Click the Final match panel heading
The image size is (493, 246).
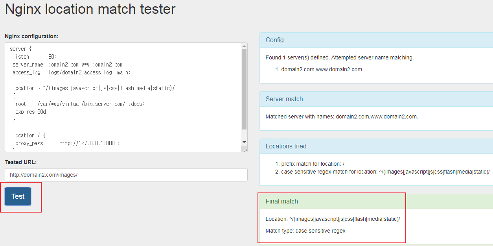click(x=282, y=202)
